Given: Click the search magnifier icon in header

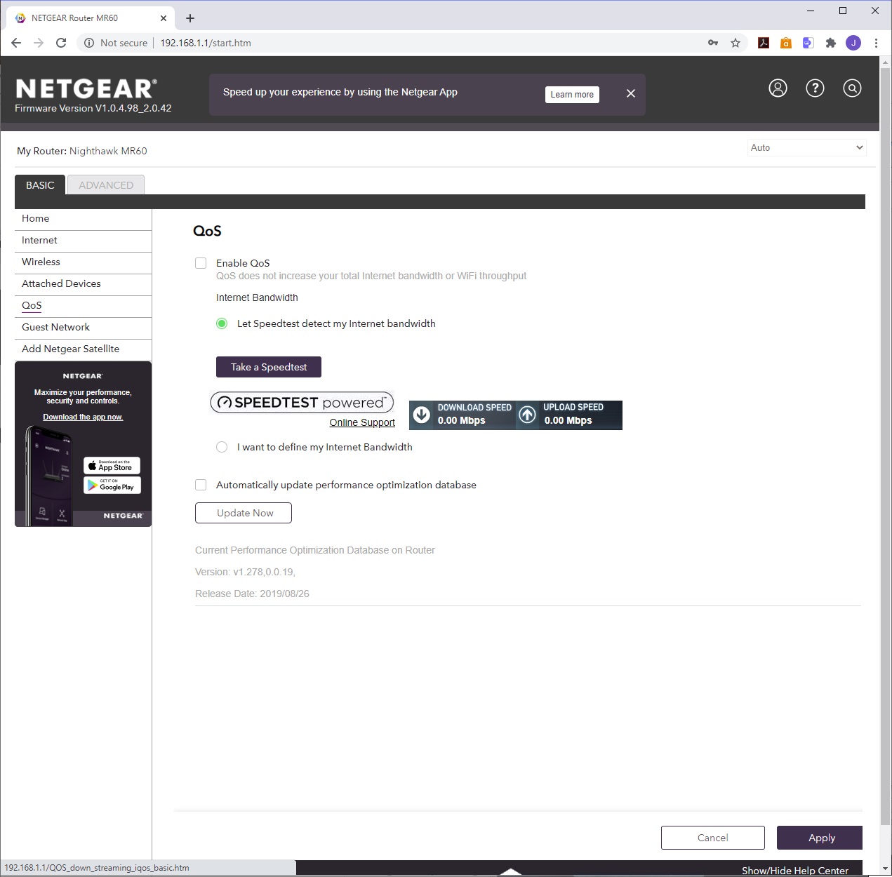Looking at the screenshot, I should click(x=852, y=88).
